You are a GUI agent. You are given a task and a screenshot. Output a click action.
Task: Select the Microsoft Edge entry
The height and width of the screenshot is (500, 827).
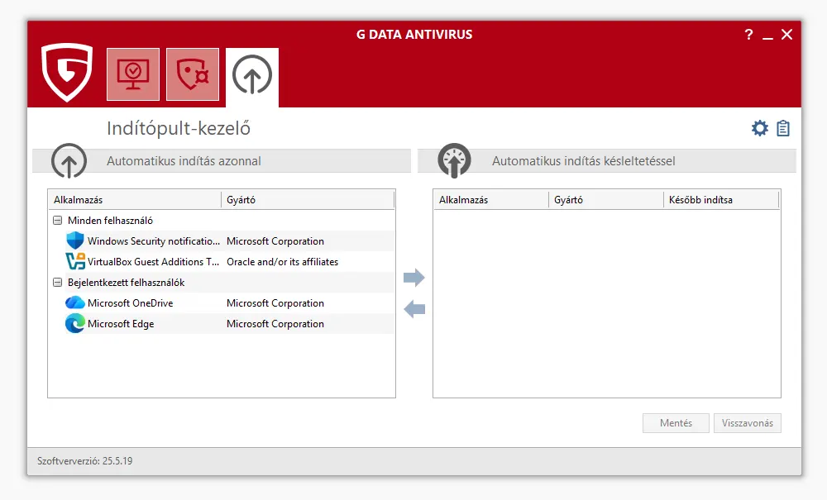click(121, 324)
